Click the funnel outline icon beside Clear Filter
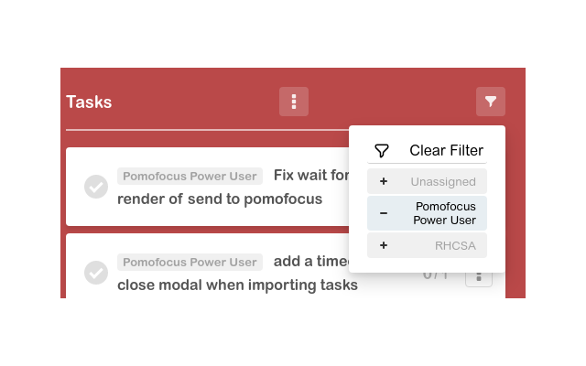 click(382, 151)
